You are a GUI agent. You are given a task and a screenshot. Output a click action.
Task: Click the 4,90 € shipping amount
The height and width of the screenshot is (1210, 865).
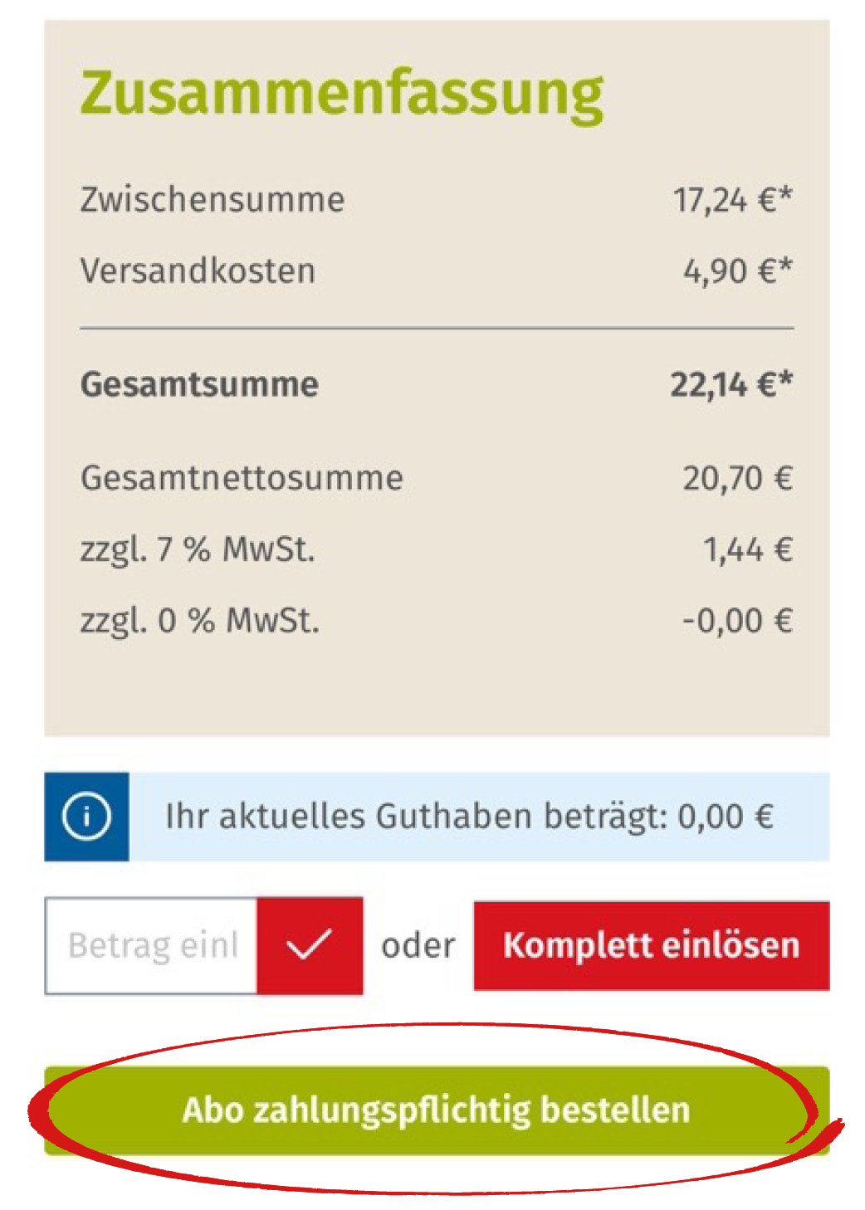(737, 271)
